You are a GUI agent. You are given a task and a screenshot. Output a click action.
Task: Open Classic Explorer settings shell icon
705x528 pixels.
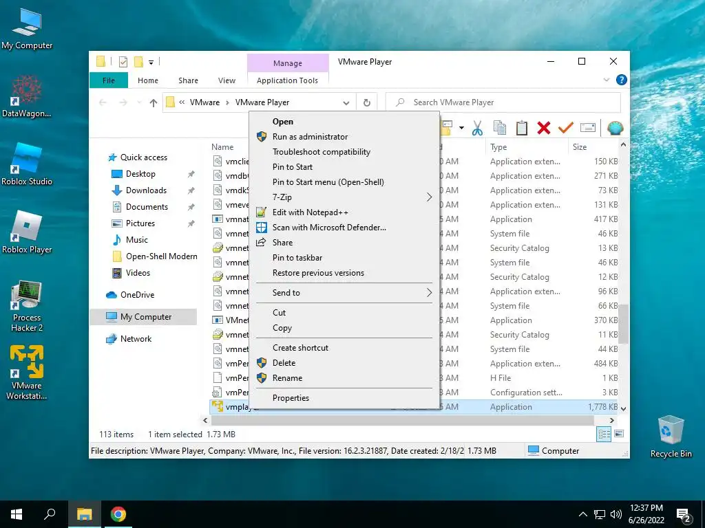click(x=615, y=128)
